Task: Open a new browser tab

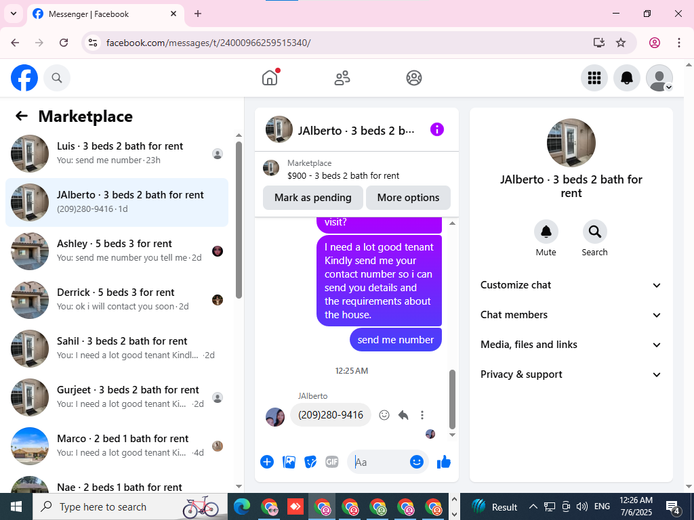Action: [198, 14]
